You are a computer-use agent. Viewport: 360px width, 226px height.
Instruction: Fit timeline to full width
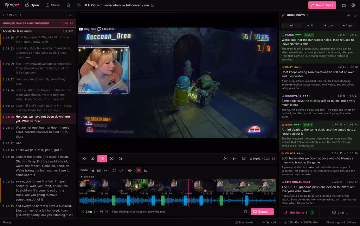pyautogui.click(x=105, y=170)
